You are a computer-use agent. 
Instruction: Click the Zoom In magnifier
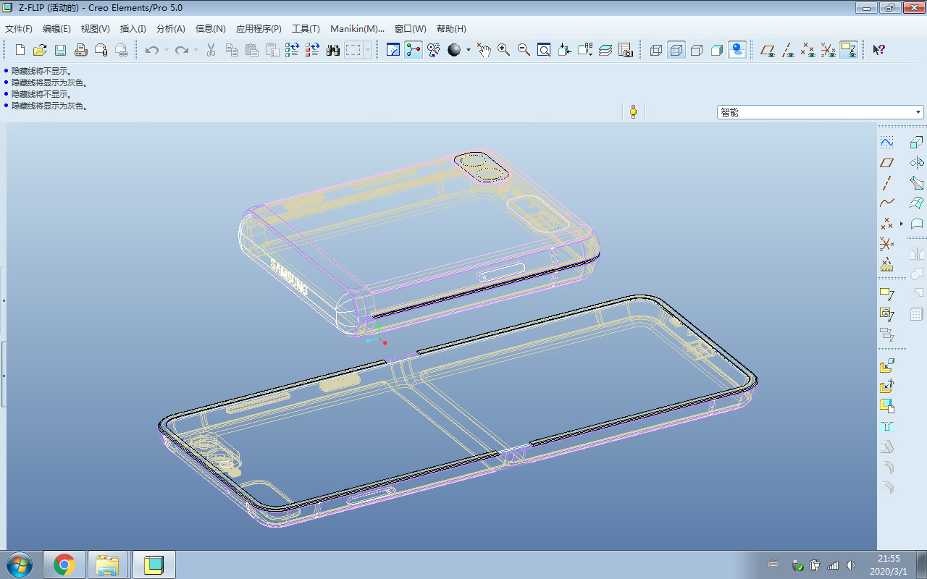[503, 50]
